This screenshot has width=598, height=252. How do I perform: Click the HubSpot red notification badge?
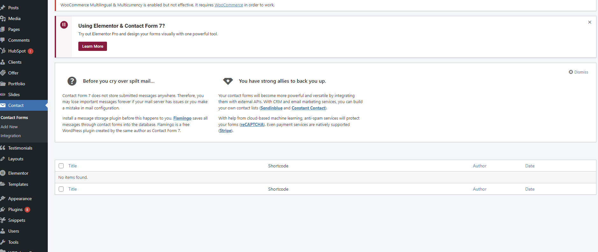(x=31, y=51)
